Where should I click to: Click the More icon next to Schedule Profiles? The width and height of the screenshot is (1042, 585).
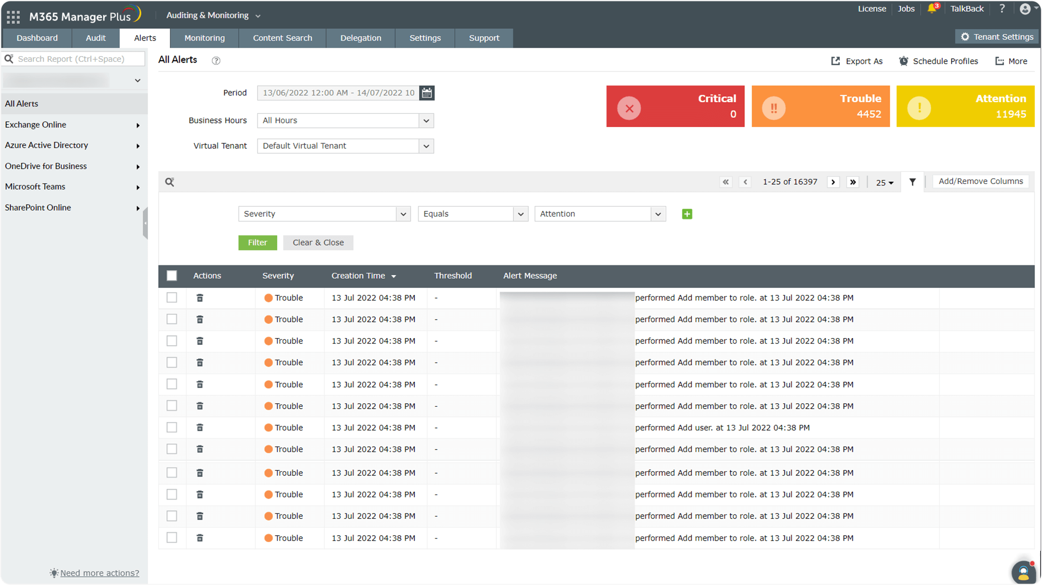pyautogui.click(x=1000, y=61)
